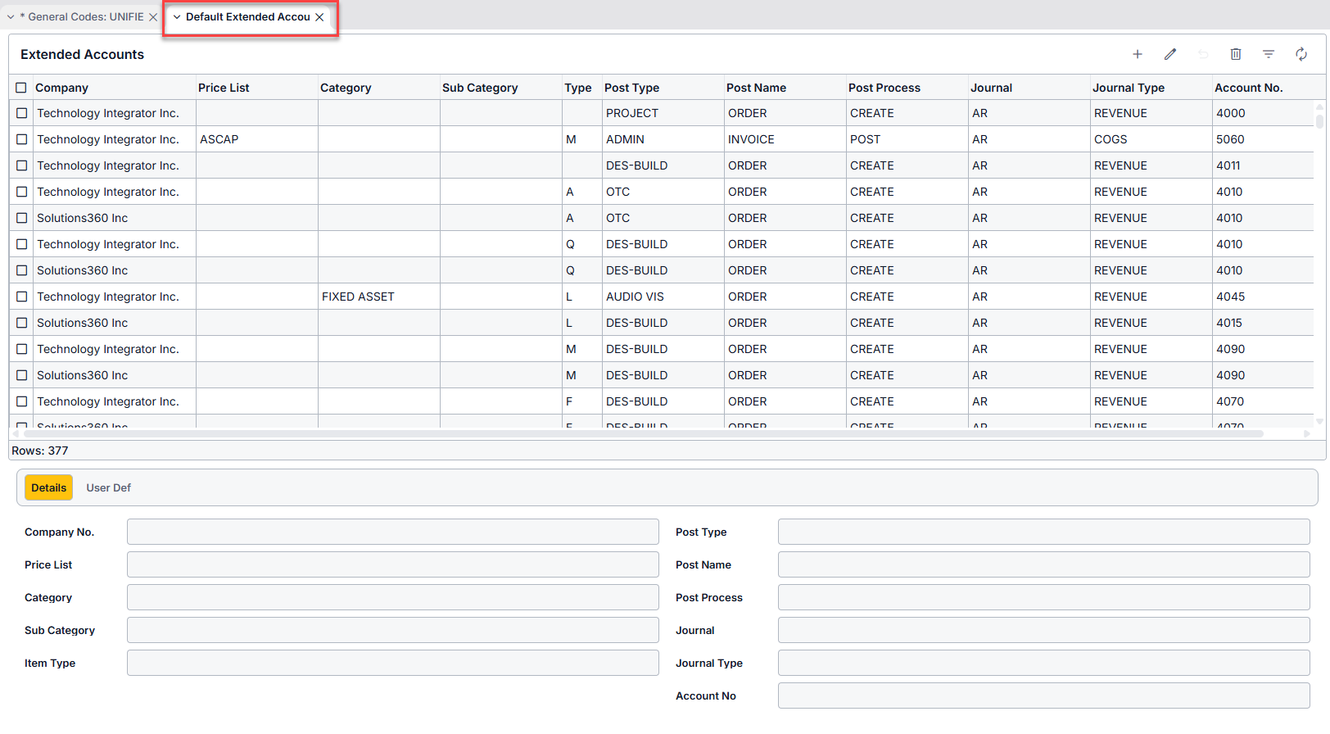1330x734 pixels.
Task: Select the Details tab
Action: point(48,487)
